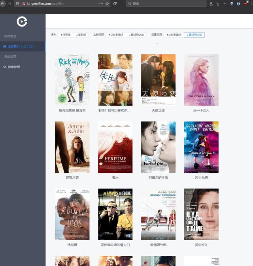Open the Rick and Morty poster
This screenshot has width=253, height=266.
coord(72,80)
